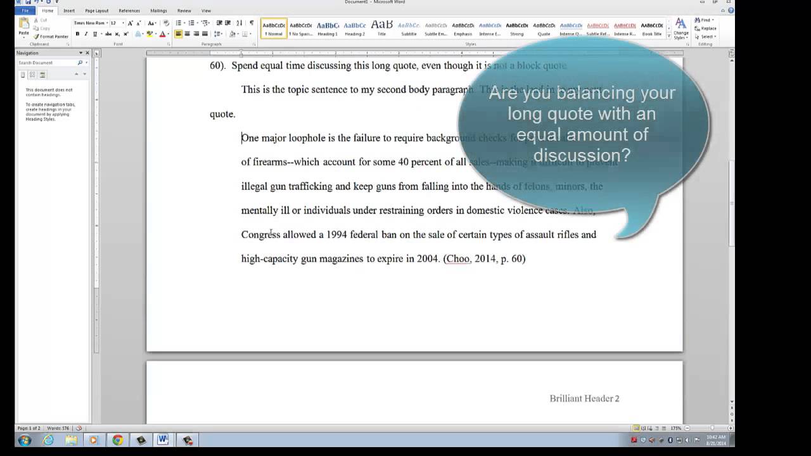Click Increase Indent icon

(x=228, y=23)
